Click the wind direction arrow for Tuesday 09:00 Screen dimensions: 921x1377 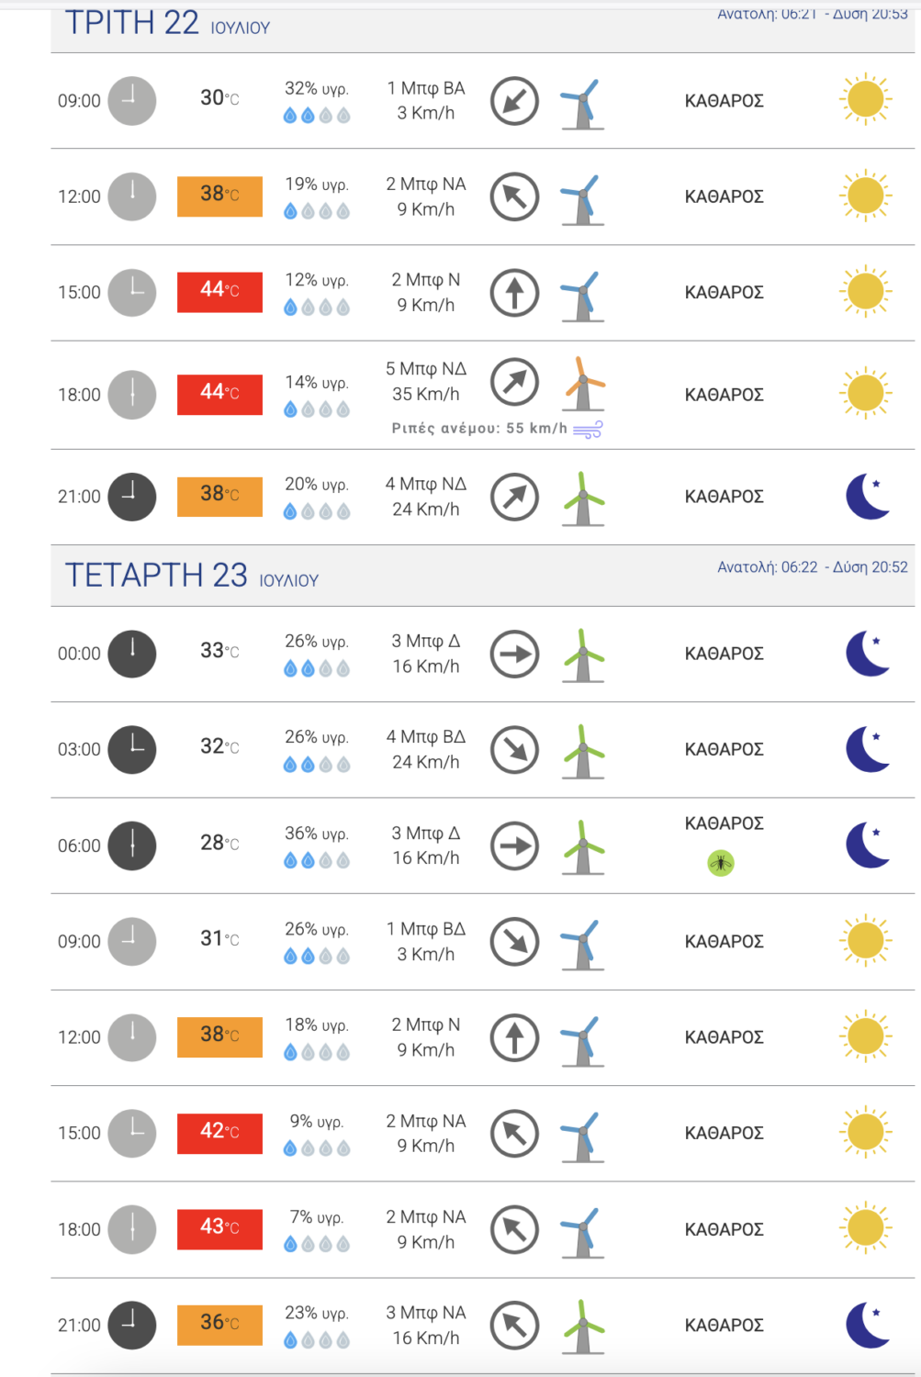(x=514, y=101)
